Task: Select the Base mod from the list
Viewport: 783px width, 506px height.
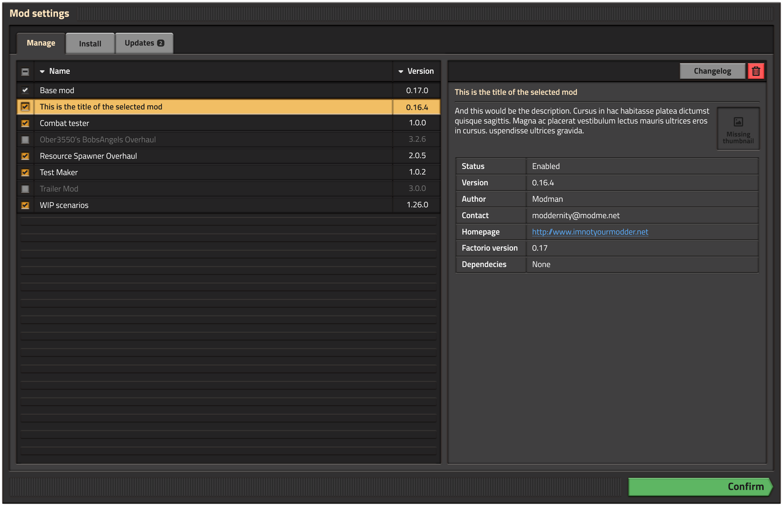Action: [x=228, y=90]
